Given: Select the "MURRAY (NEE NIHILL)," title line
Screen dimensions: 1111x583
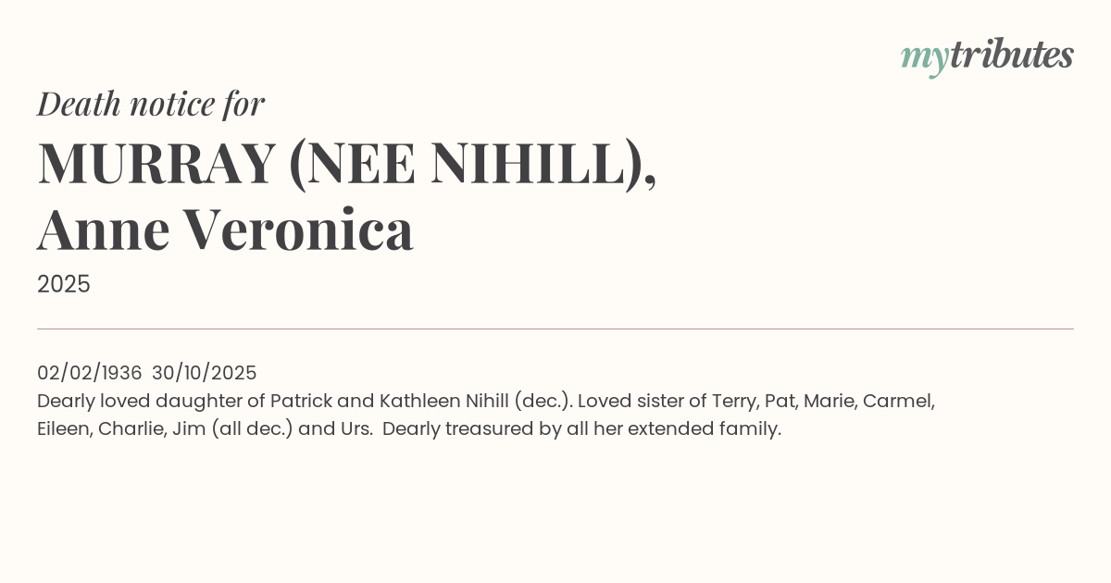Looking at the screenshot, I should pos(347,163).
